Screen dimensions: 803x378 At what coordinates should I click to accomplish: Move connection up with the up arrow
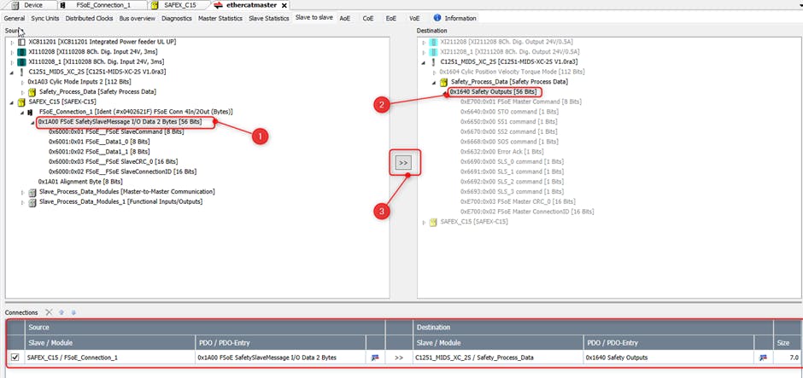[62, 312]
